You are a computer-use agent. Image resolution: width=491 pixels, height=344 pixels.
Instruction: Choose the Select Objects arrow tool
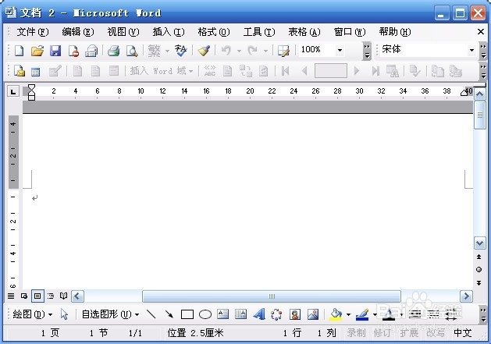point(64,314)
